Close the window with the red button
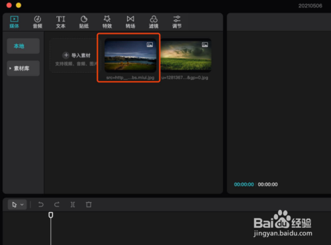Viewport: 331px width, 245px height. [x=9, y=5]
